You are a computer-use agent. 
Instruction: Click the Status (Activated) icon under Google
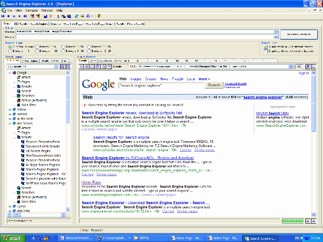pos(18,100)
